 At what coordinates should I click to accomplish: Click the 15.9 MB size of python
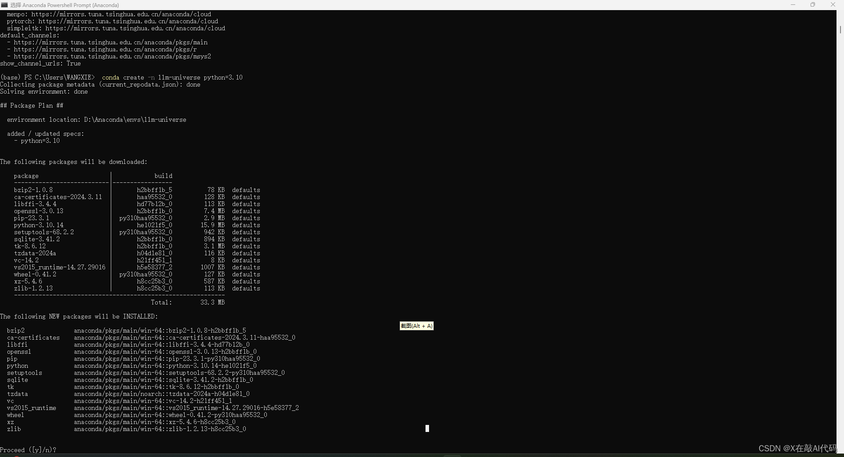[x=213, y=225]
